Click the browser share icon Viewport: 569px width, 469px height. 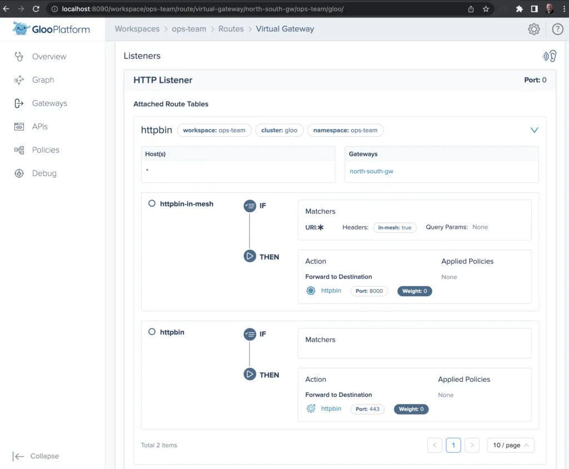coord(471,9)
